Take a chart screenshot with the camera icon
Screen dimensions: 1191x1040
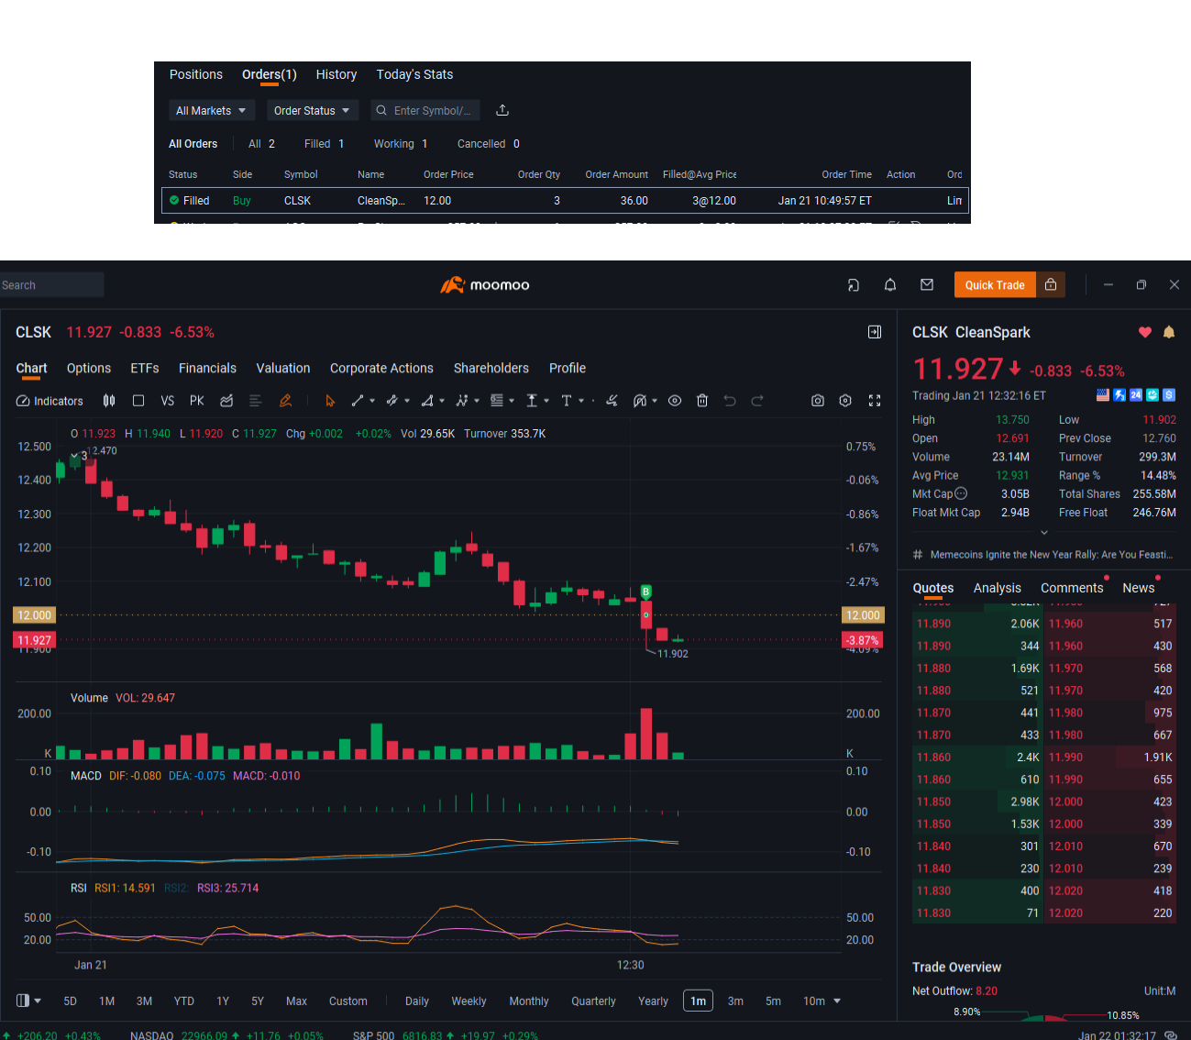(x=818, y=401)
